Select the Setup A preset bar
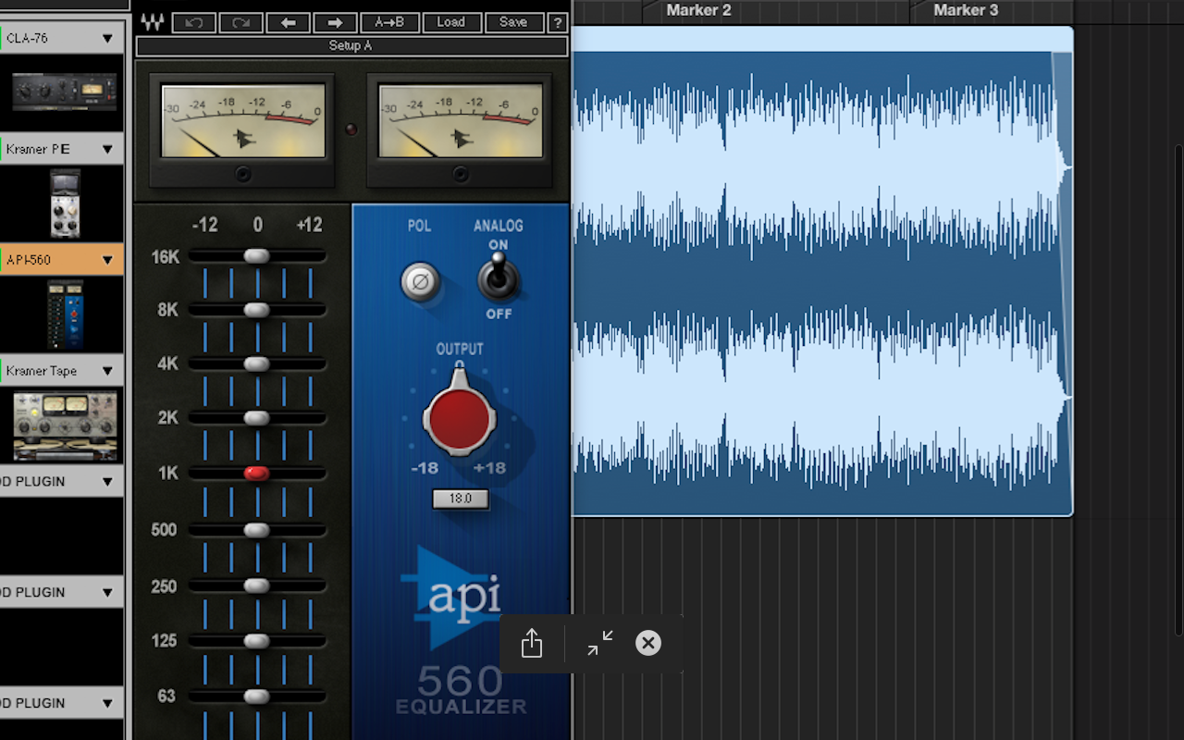Viewport: 1184px width, 740px height. [x=351, y=46]
